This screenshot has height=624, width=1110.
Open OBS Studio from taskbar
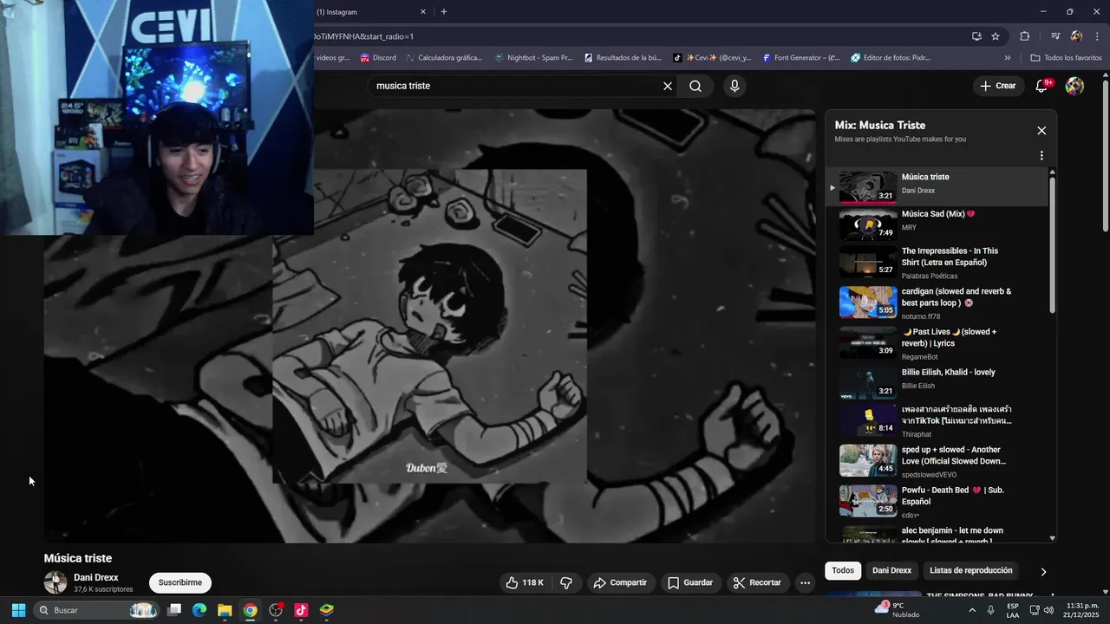pyautogui.click(x=276, y=610)
